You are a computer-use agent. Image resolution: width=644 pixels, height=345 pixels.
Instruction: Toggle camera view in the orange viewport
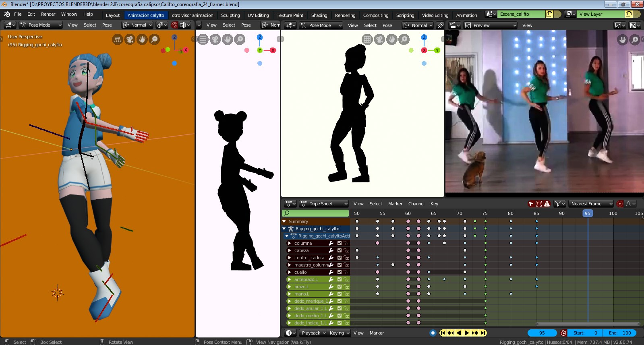click(130, 39)
